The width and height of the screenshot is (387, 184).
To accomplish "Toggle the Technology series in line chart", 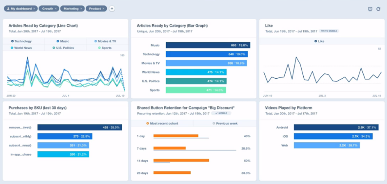I will tap(22, 41).
